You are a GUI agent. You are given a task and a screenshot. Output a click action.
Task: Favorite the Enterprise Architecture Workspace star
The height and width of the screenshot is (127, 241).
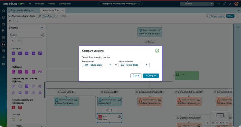[139, 4]
